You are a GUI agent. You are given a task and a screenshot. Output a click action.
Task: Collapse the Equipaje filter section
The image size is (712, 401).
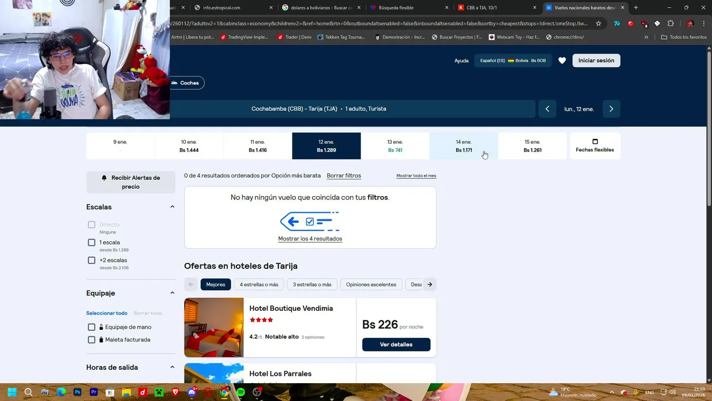(x=172, y=293)
